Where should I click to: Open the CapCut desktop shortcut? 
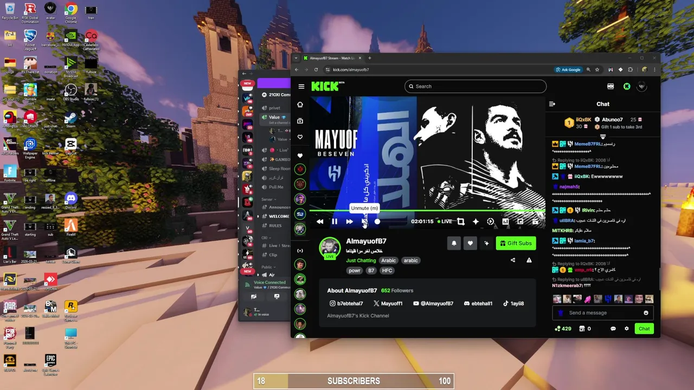pyautogui.click(x=70, y=146)
